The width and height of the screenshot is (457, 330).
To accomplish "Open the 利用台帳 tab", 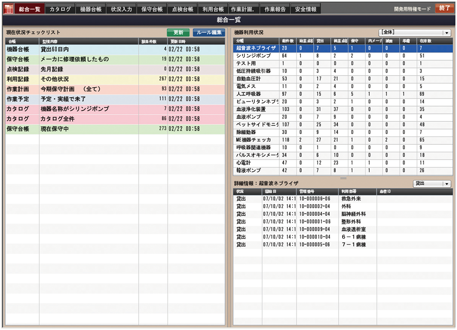I will coord(214,8).
